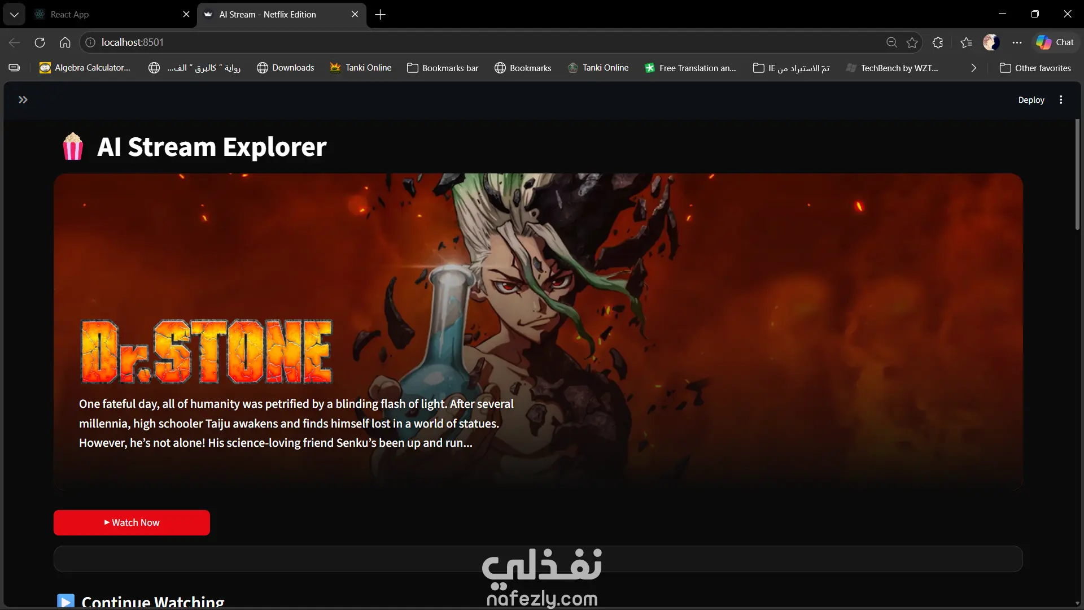Open the Other favorites folder
Viewport: 1084px width, 610px height.
[x=1035, y=68]
